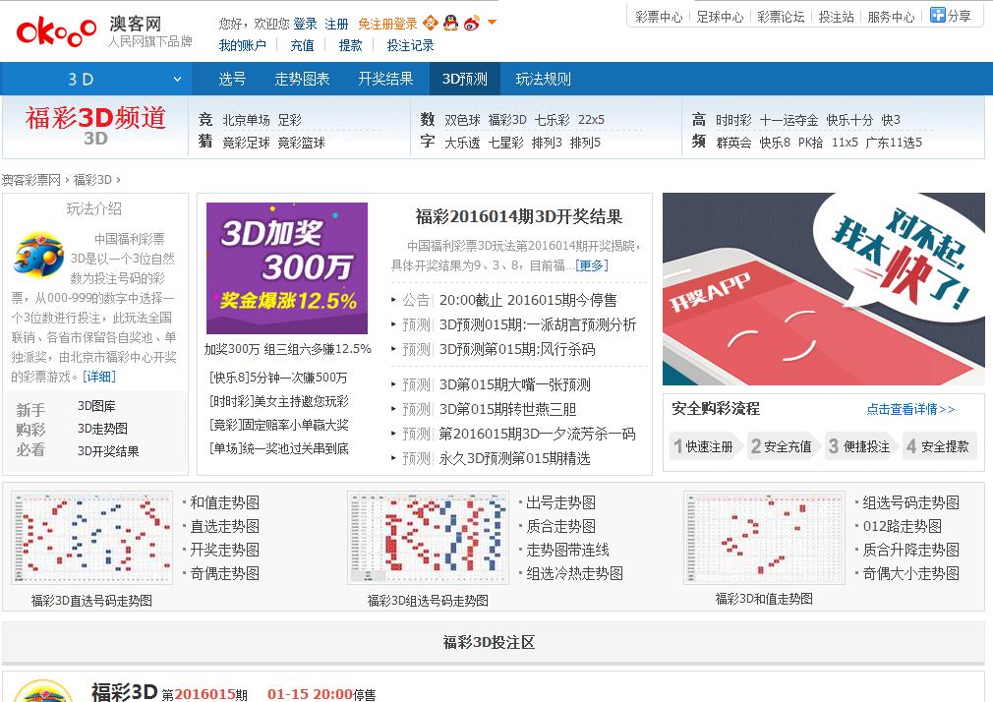This screenshot has height=702, width=993.
Task: Open 20:00截止 2016015期今停售 announcement
Action: 528,300
